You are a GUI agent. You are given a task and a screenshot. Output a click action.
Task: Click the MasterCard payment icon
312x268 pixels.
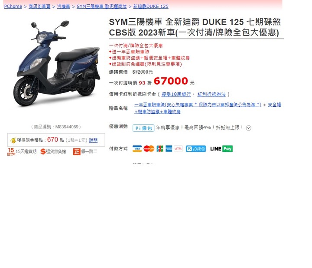tap(149, 149)
